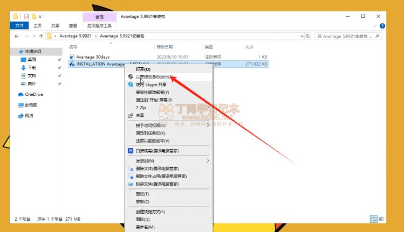Switch to the 查看 ribbon tab
The image size is (404, 232).
(73, 25)
